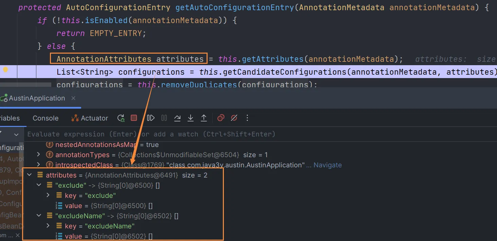Collapse the "excludeName" map entry
This screenshot has height=241, width=497.
(x=39, y=216)
